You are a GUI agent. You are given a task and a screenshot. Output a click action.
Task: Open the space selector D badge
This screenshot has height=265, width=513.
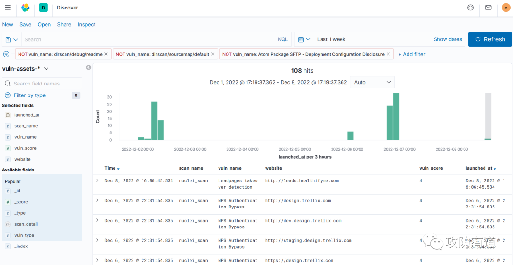(x=44, y=8)
